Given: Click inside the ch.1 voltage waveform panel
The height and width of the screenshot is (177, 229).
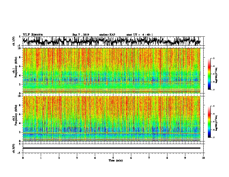Looking at the screenshot, I should [x=113, y=41].
